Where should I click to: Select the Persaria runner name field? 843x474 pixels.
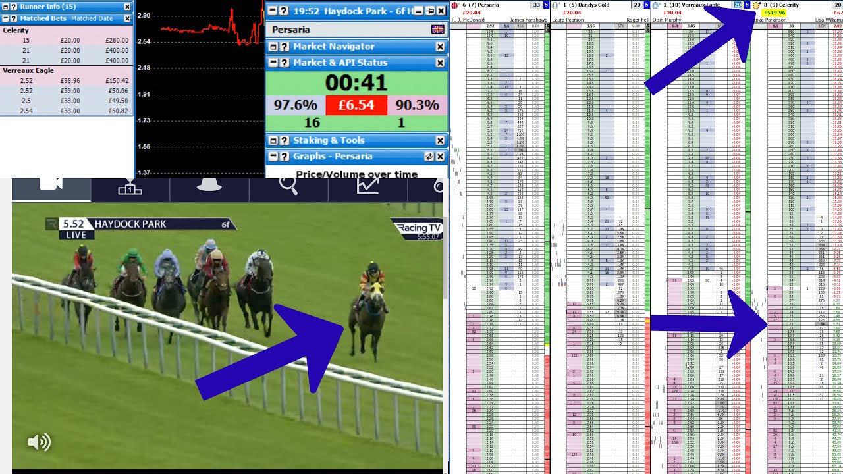pyautogui.click(x=356, y=30)
